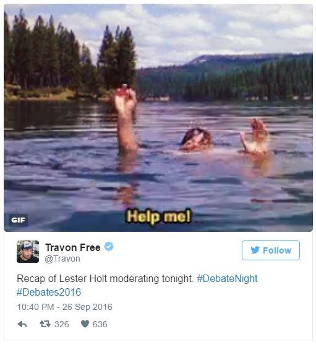Open the #DebateNight hashtag
This screenshot has height=344, width=316.
(227, 279)
